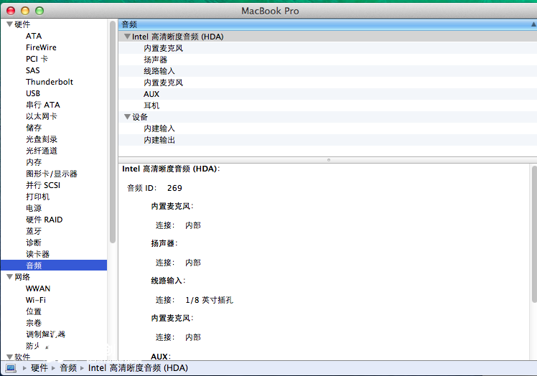Click the split pane divider handle

[x=328, y=160]
